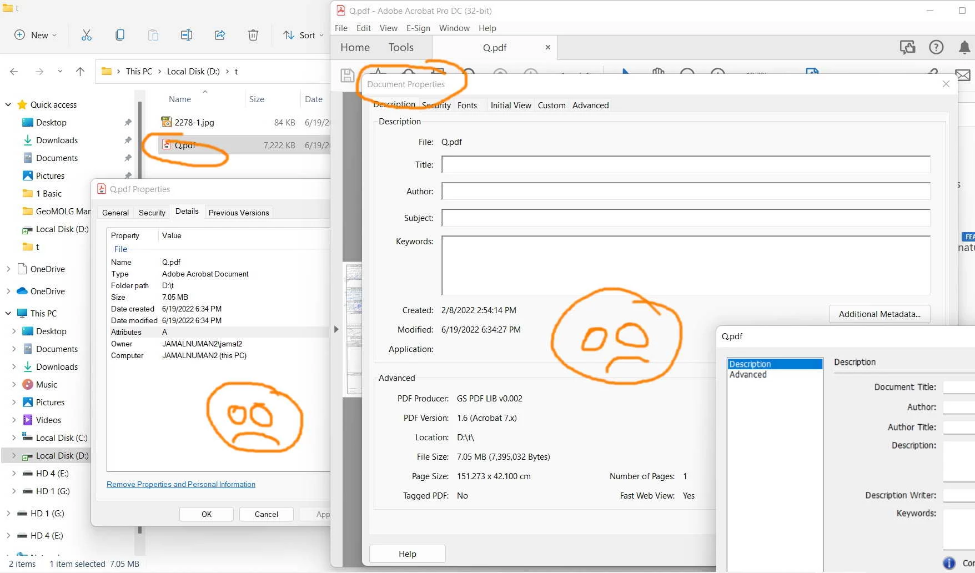Viewport: 975px width, 573px height.
Task: Expand the Music folder node
Action: pos(14,384)
